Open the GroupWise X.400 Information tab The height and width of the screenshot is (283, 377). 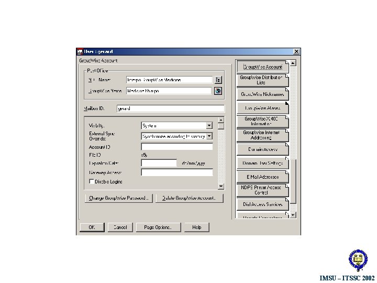[x=262, y=122]
